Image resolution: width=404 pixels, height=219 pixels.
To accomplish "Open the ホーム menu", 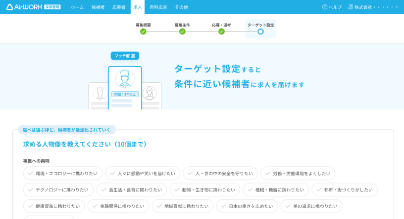I will point(77,7).
